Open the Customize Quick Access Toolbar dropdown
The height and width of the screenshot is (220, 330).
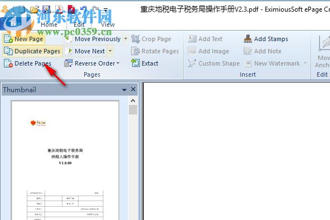click(106, 10)
